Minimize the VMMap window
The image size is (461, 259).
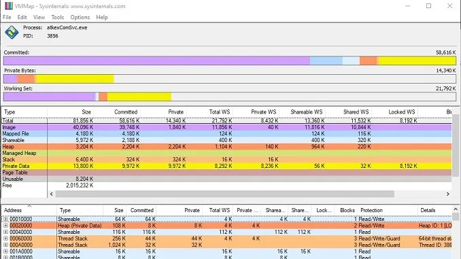point(407,6)
